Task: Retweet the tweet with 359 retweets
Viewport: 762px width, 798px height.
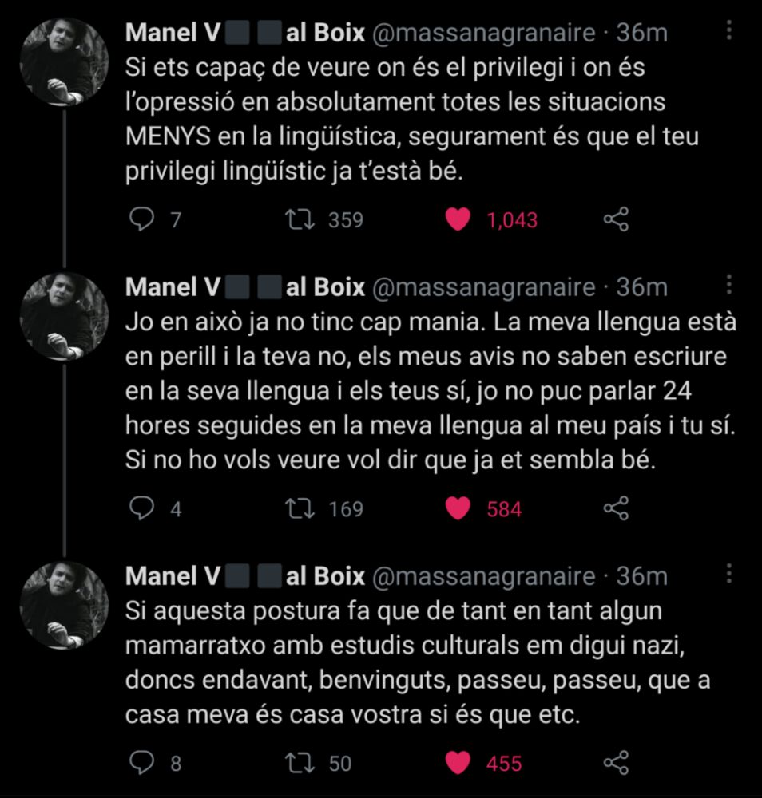Action: click(300, 220)
